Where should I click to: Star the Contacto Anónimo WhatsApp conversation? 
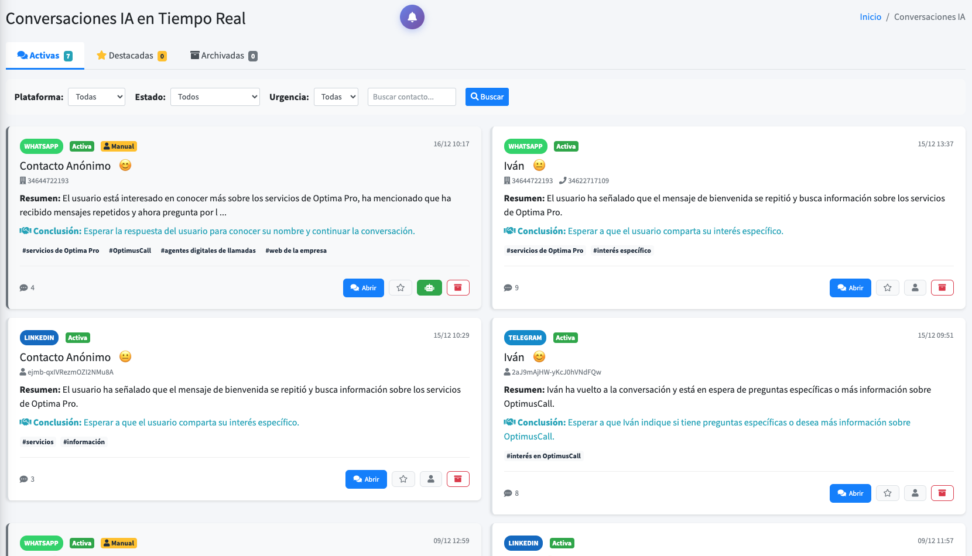pos(401,287)
